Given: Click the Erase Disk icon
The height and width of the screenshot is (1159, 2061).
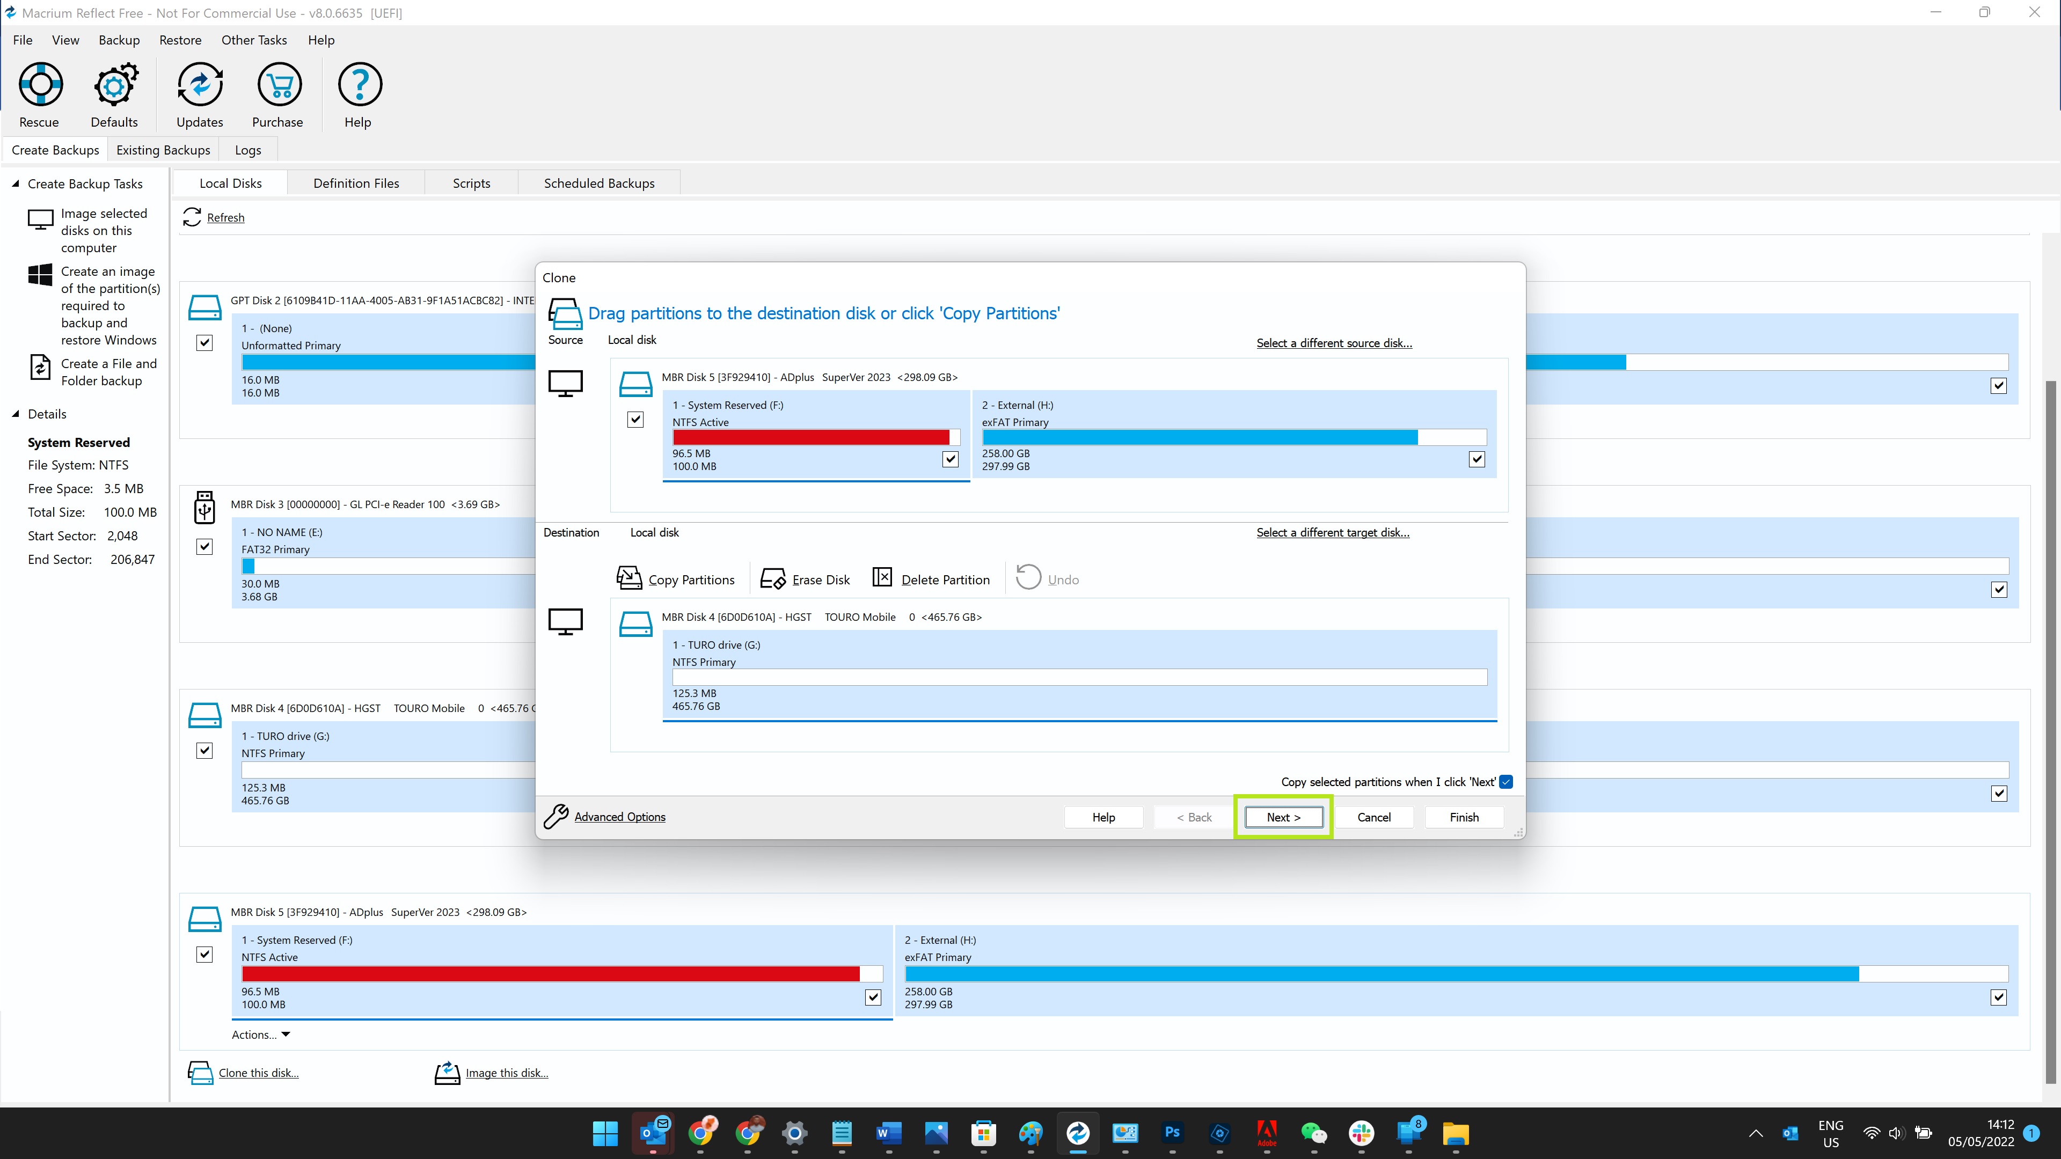Looking at the screenshot, I should click(773, 578).
